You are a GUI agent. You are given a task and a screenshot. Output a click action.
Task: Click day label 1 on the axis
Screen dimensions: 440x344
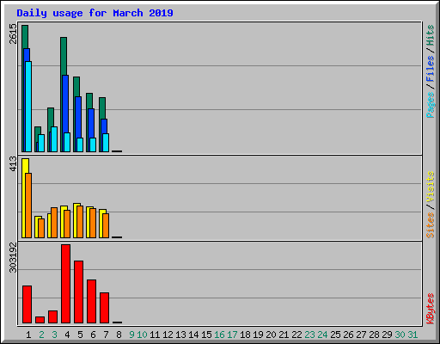click(28, 335)
